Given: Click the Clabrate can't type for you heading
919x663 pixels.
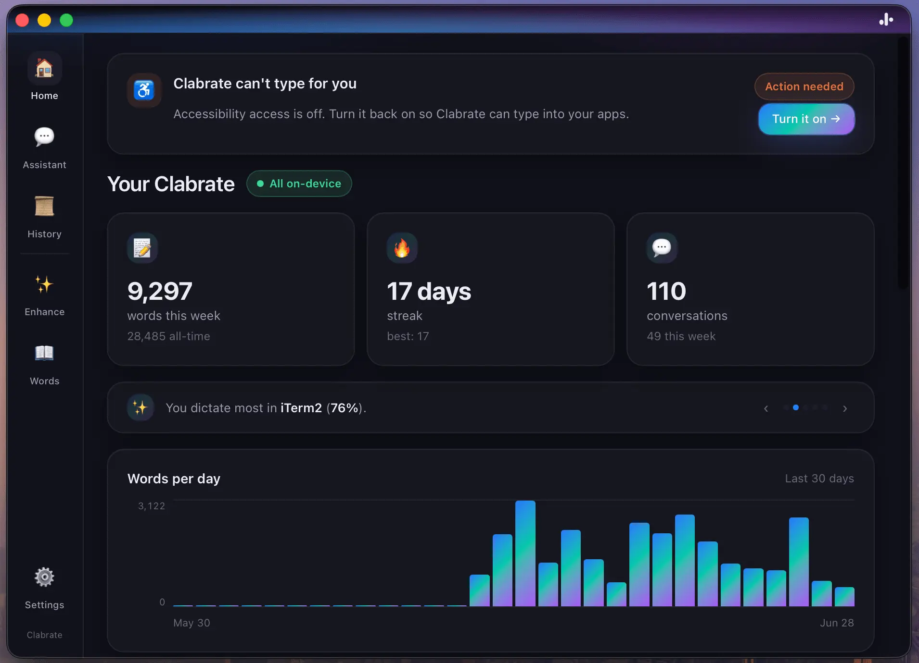Looking at the screenshot, I should (x=265, y=84).
